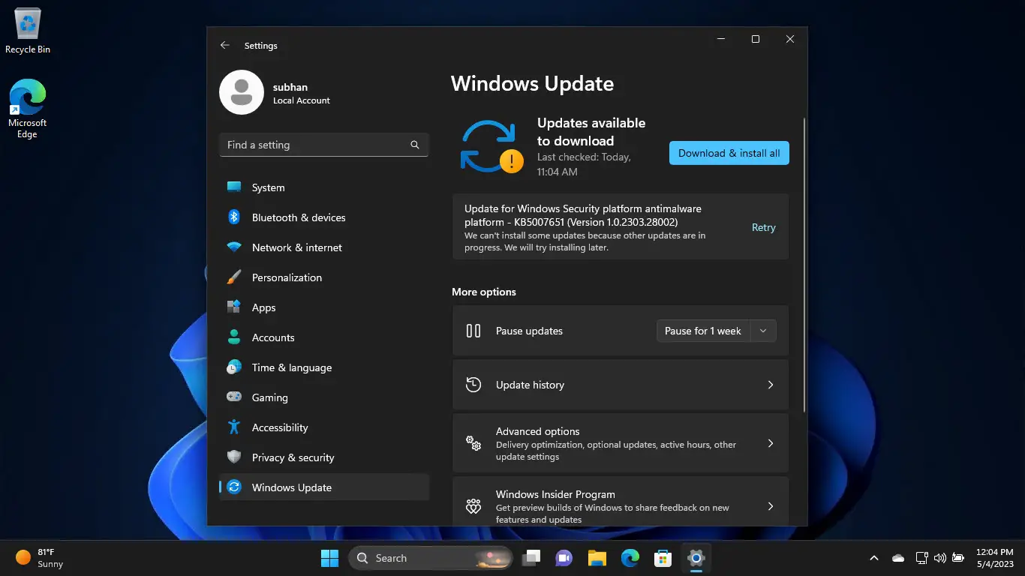The height and width of the screenshot is (576, 1025).
Task: Select Bluetooth & devices in the sidebar
Action: (x=324, y=217)
